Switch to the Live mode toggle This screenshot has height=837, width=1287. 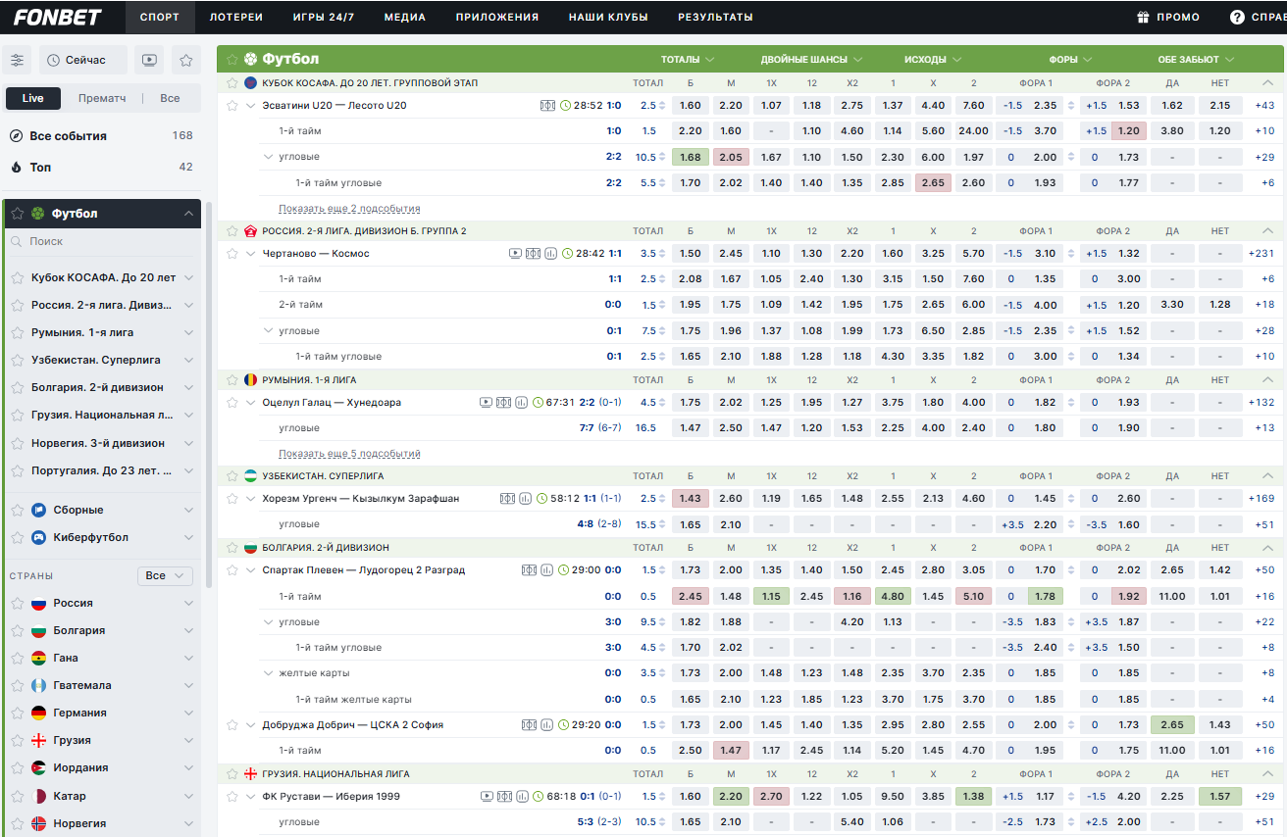(x=33, y=98)
